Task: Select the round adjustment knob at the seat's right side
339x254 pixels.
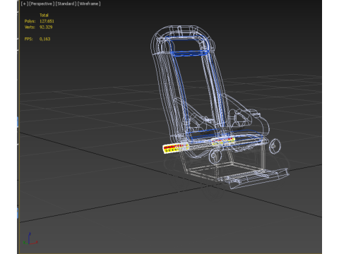Action: (x=275, y=146)
